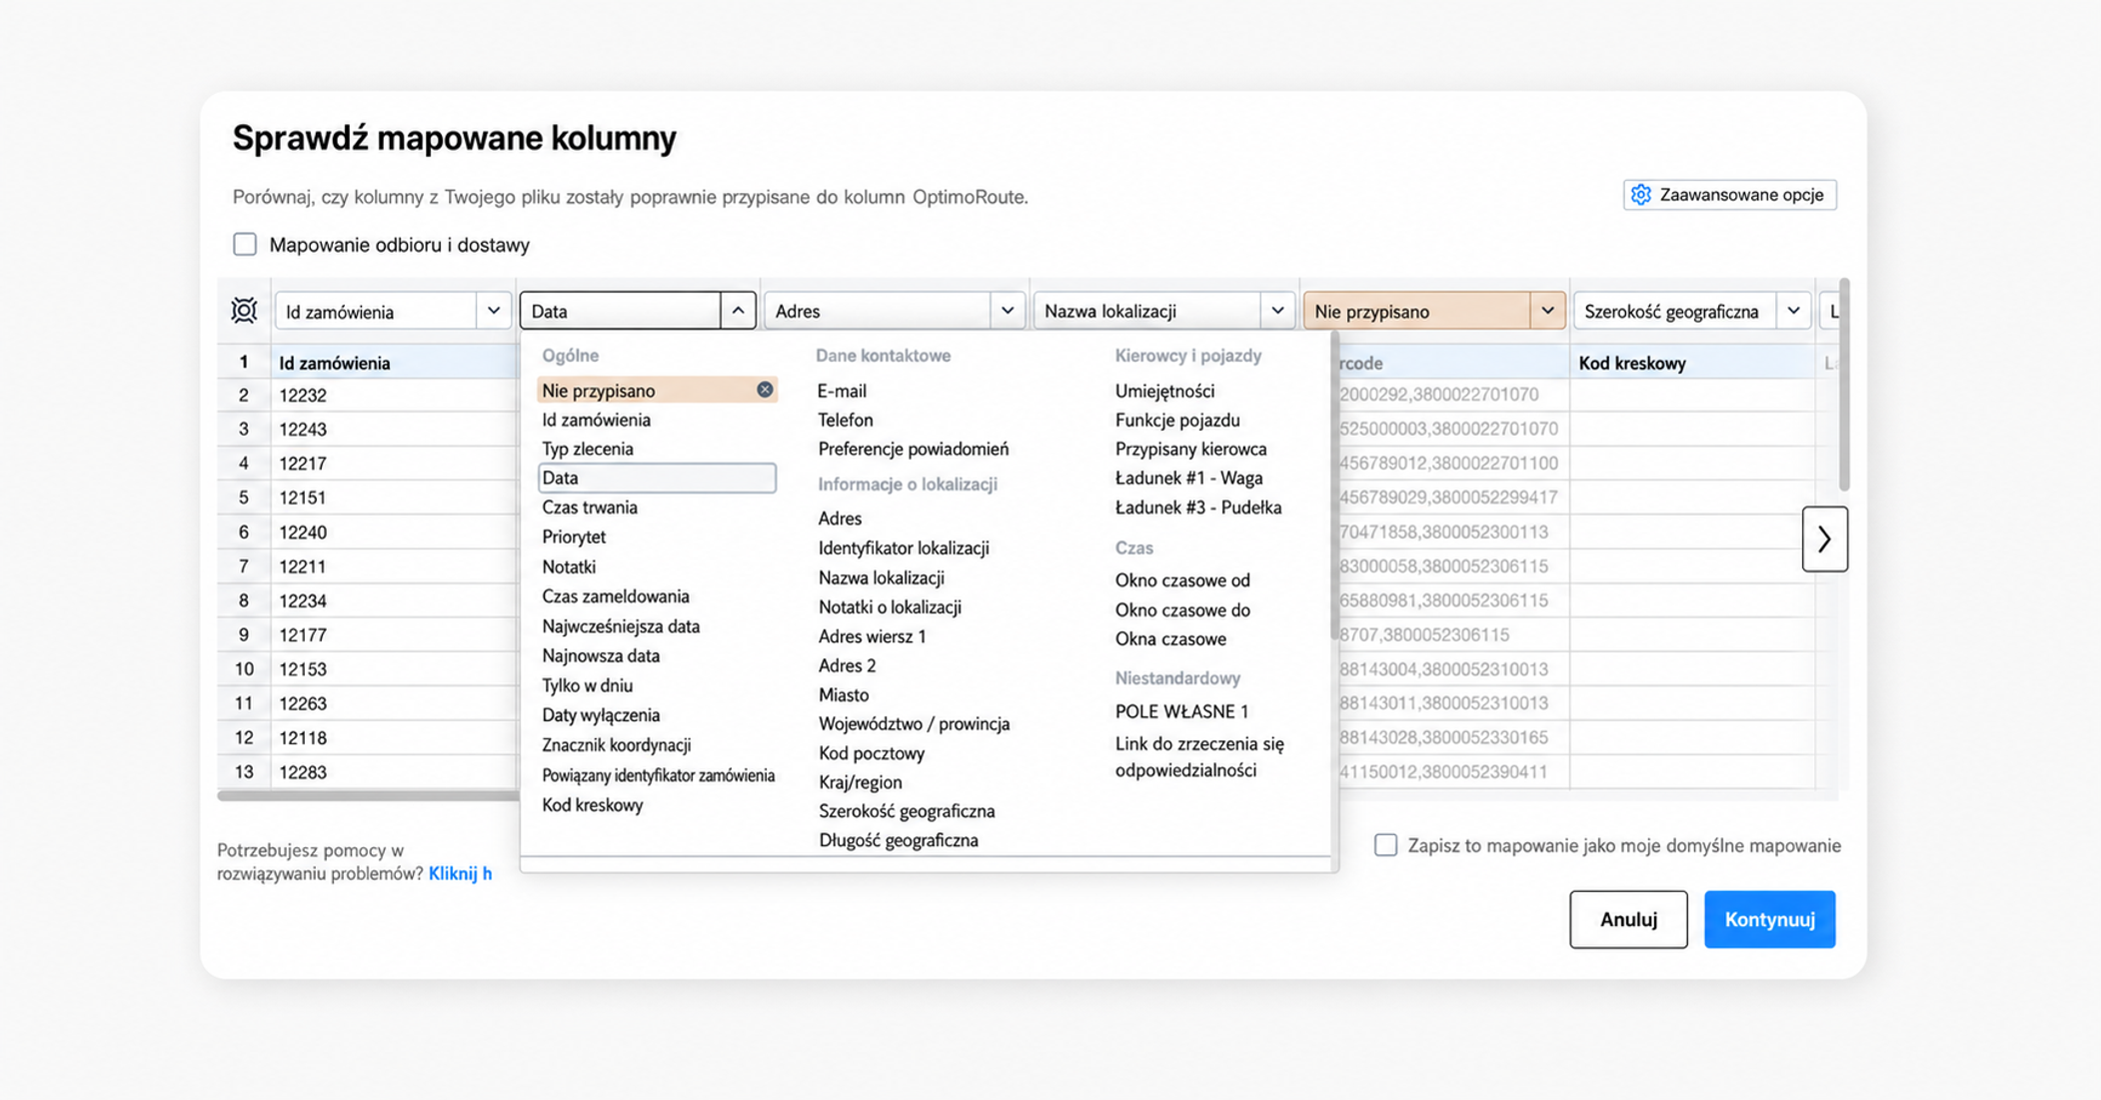This screenshot has height=1100, width=2101.
Task: Click order id cell 12232
Action: (x=394, y=395)
